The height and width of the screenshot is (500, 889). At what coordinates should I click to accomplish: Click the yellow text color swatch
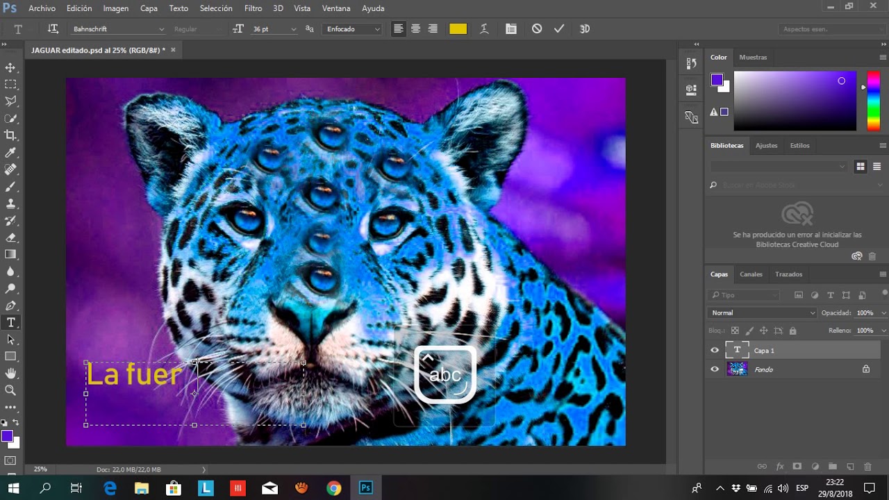coord(458,29)
